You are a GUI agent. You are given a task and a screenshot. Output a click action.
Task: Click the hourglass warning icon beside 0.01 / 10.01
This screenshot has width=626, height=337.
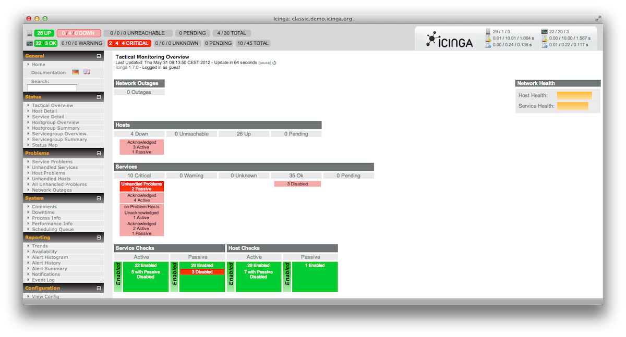(488, 38)
